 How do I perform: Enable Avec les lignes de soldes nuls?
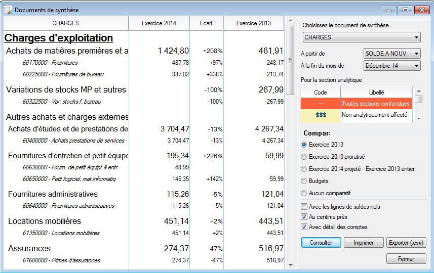304,207
